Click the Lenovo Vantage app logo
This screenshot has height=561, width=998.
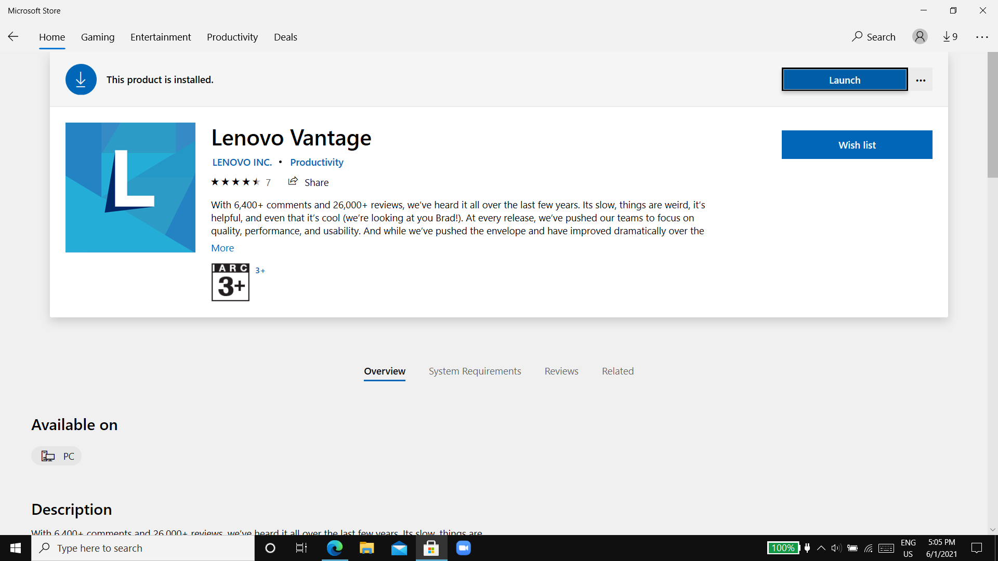(x=130, y=188)
